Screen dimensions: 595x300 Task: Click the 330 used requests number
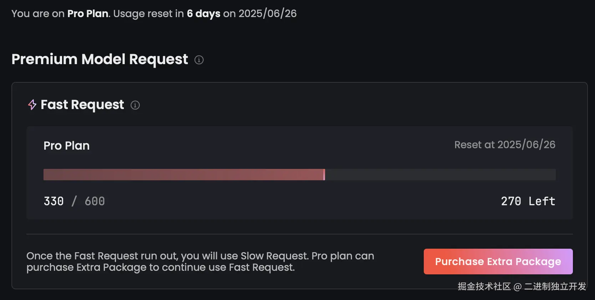point(54,201)
